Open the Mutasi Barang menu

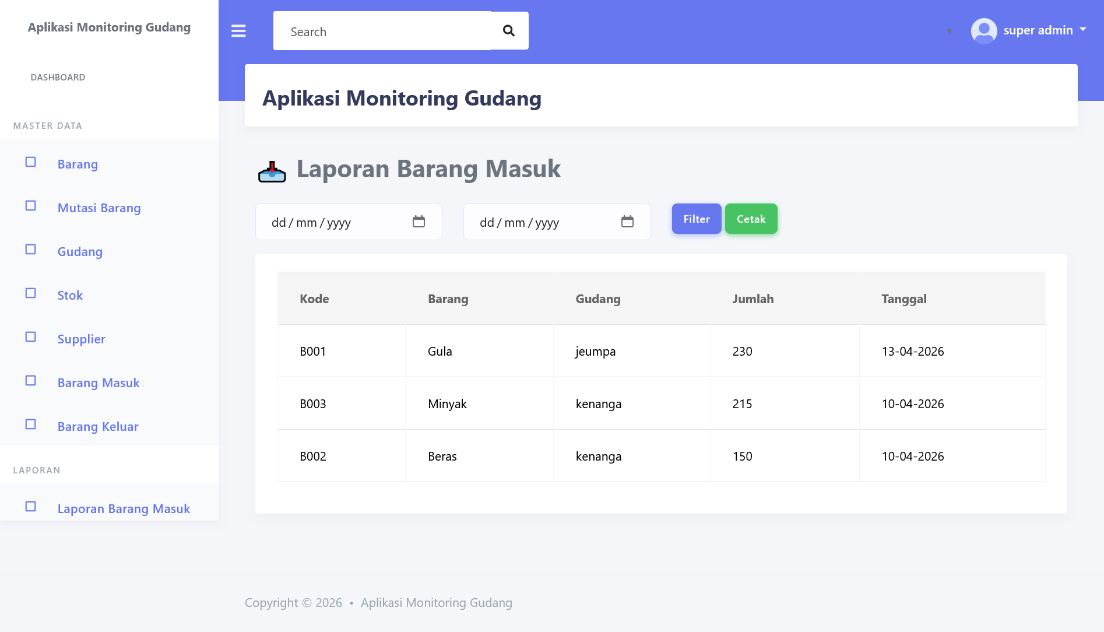(99, 208)
